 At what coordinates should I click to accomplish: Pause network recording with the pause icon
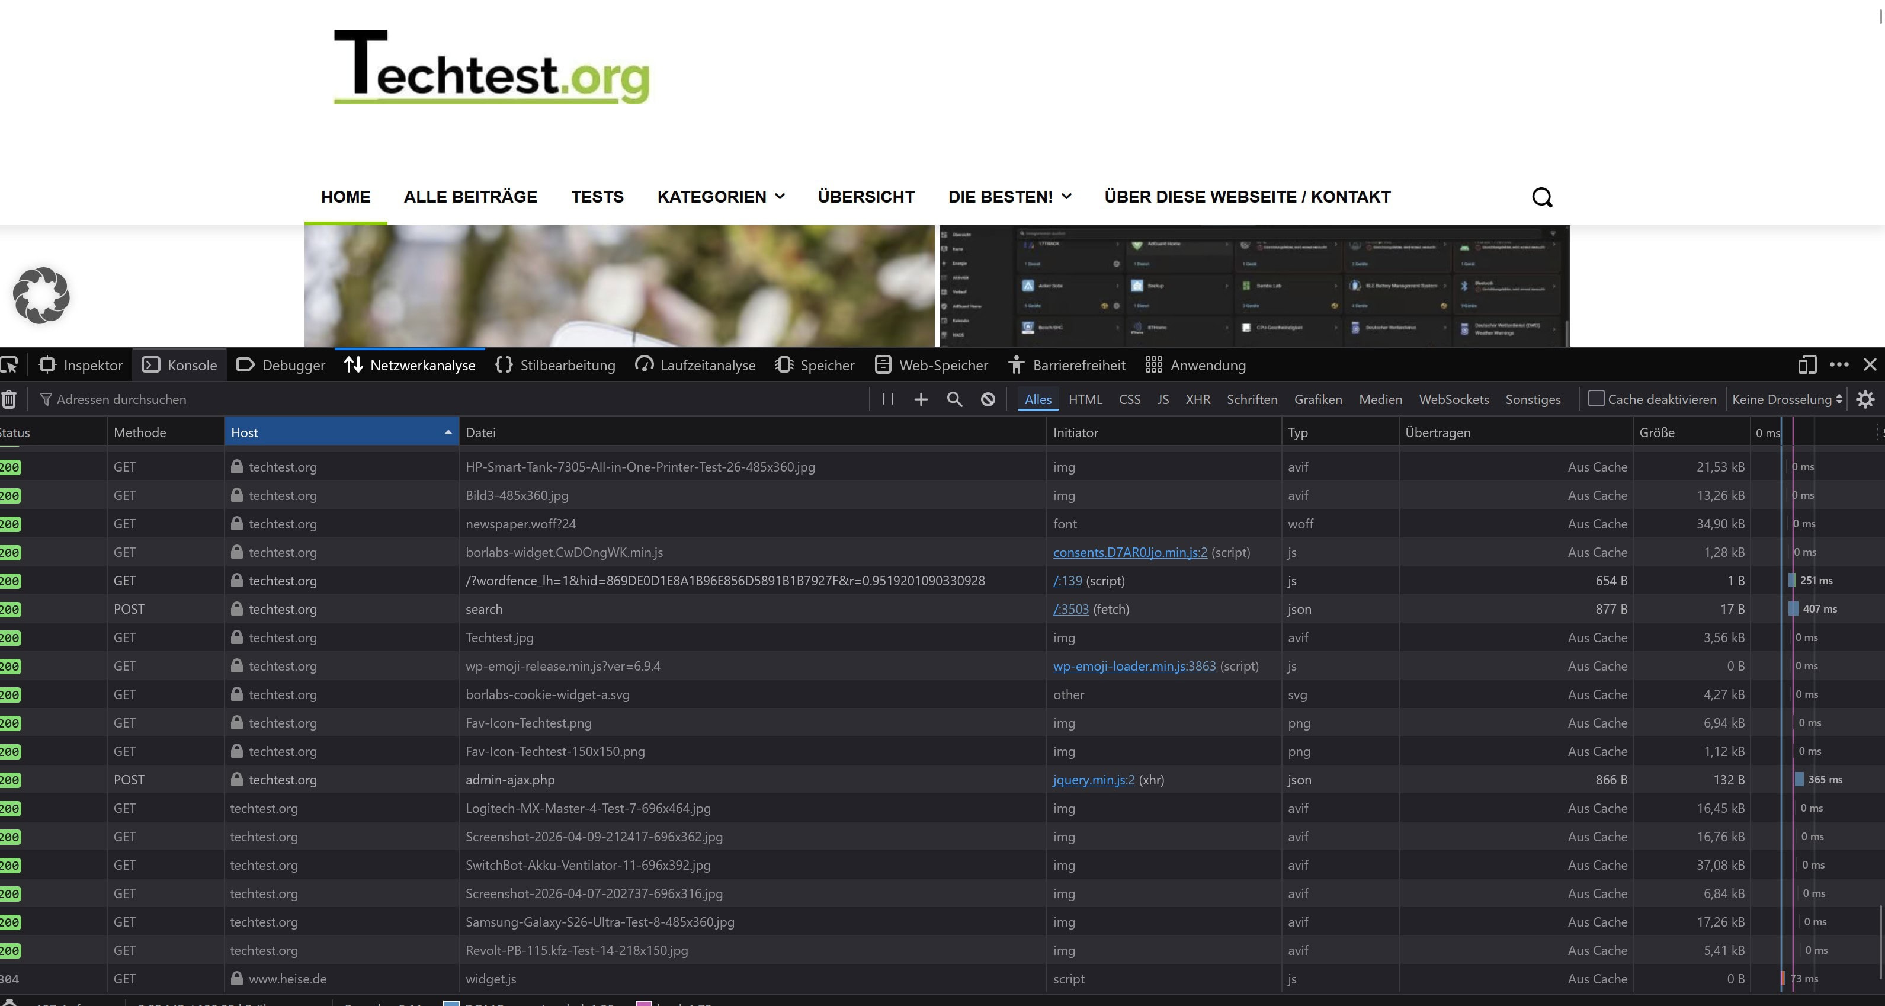click(x=887, y=399)
